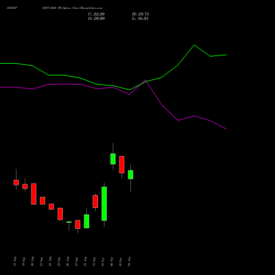Select the close value C: 22.20
Screen dimensions: 275x275
tap(96, 14)
